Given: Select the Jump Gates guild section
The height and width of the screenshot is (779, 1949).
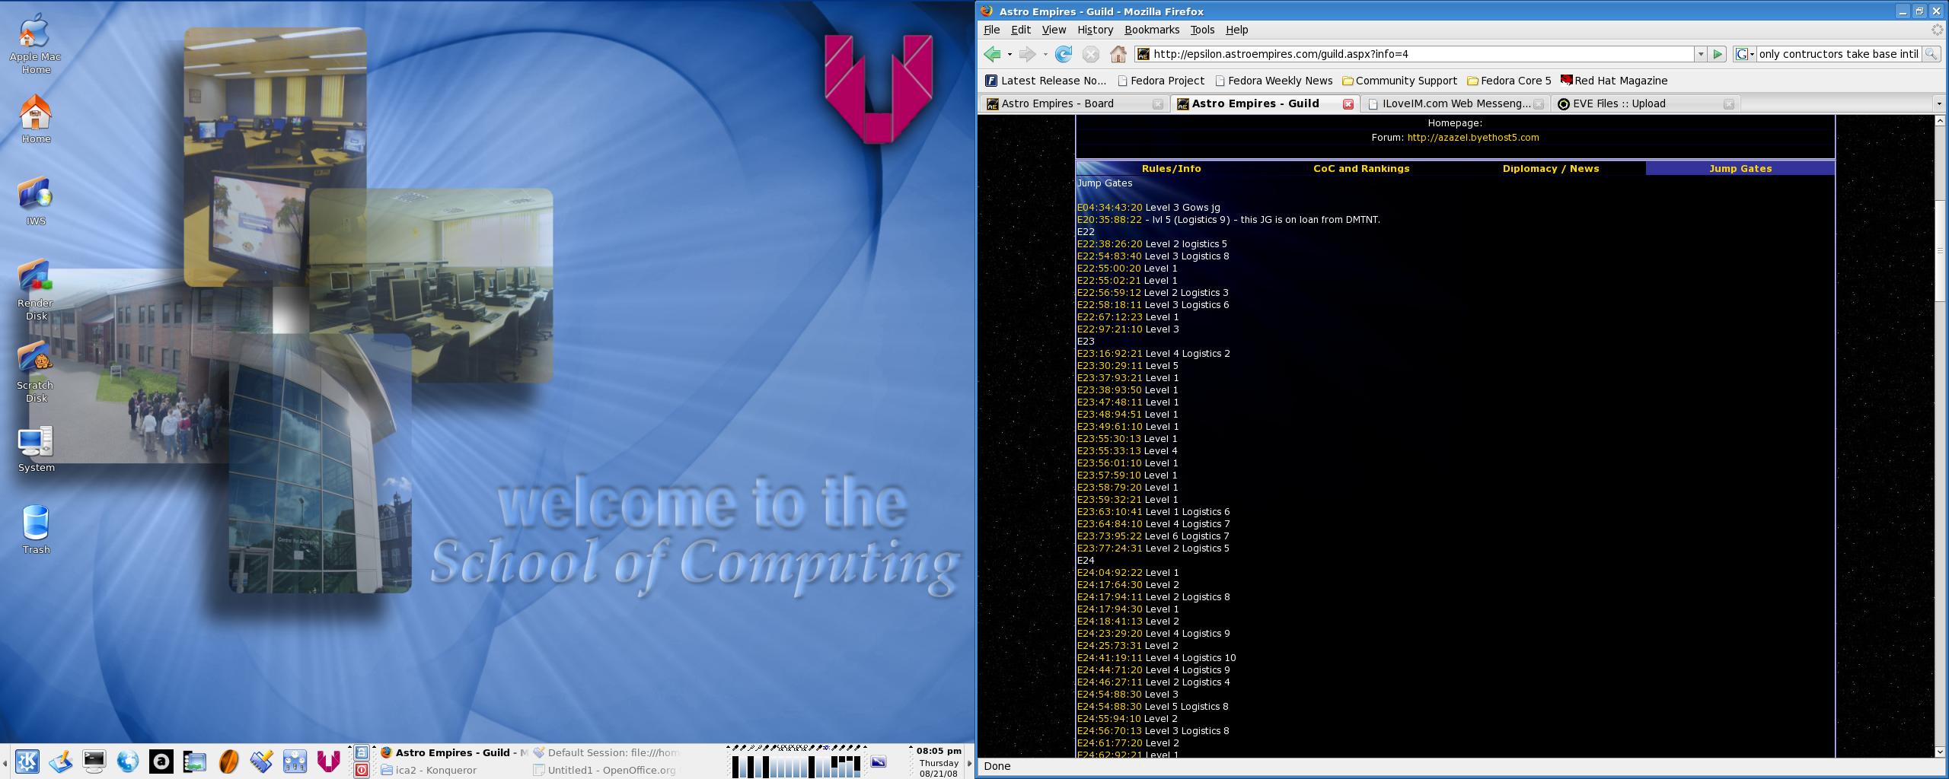Looking at the screenshot, I should (x=1740, y=169).
